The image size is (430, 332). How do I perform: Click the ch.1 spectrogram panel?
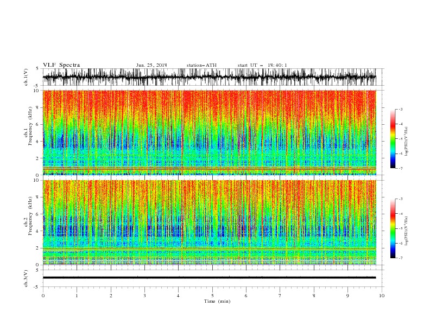tap(209, 132)
